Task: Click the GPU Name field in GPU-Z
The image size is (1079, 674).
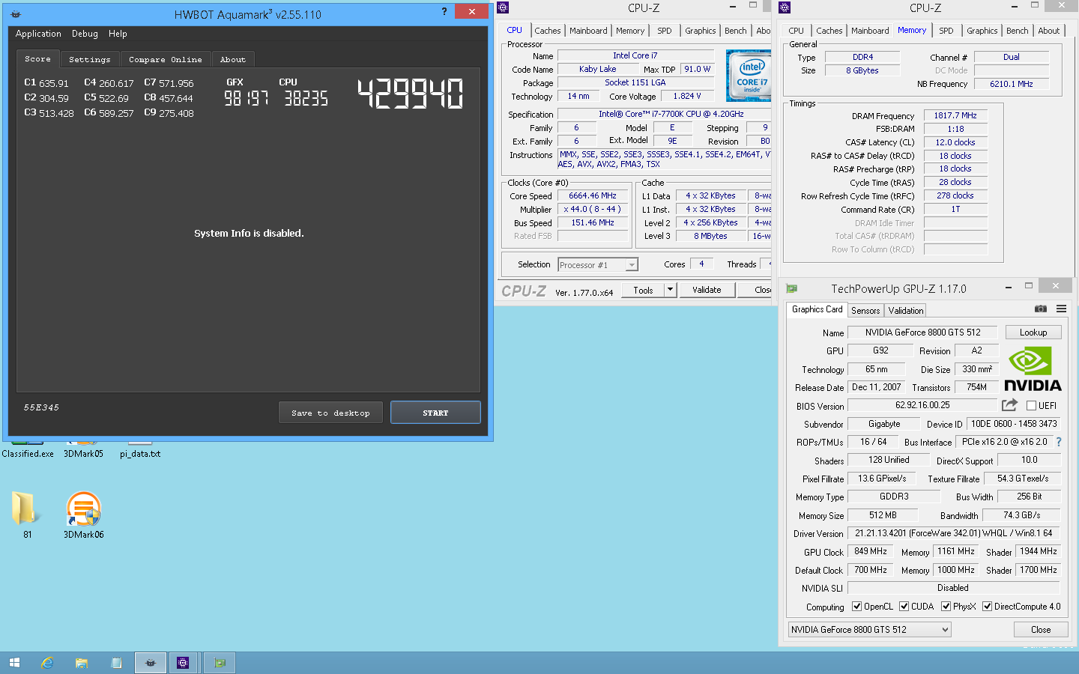Action: click(x=922, y=333)
